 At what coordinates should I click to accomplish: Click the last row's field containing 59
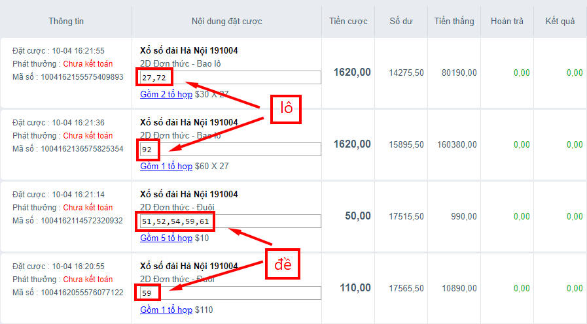click(230, 293)
